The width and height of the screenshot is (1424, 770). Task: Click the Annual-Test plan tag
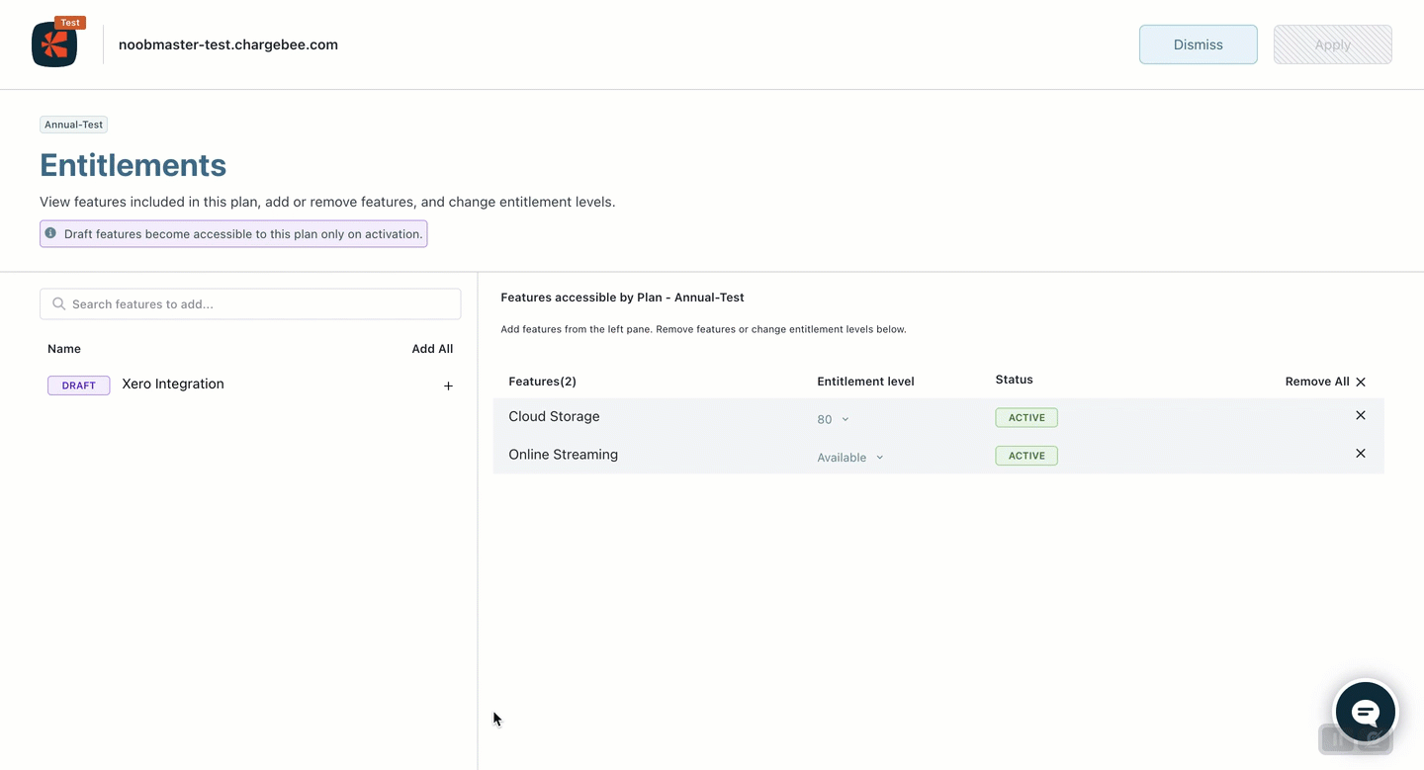(74, 125)
